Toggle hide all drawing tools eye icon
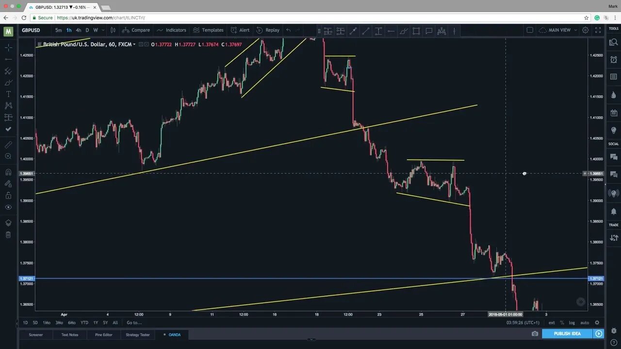The height and width of the screenshot is (349, 621). 8,207
